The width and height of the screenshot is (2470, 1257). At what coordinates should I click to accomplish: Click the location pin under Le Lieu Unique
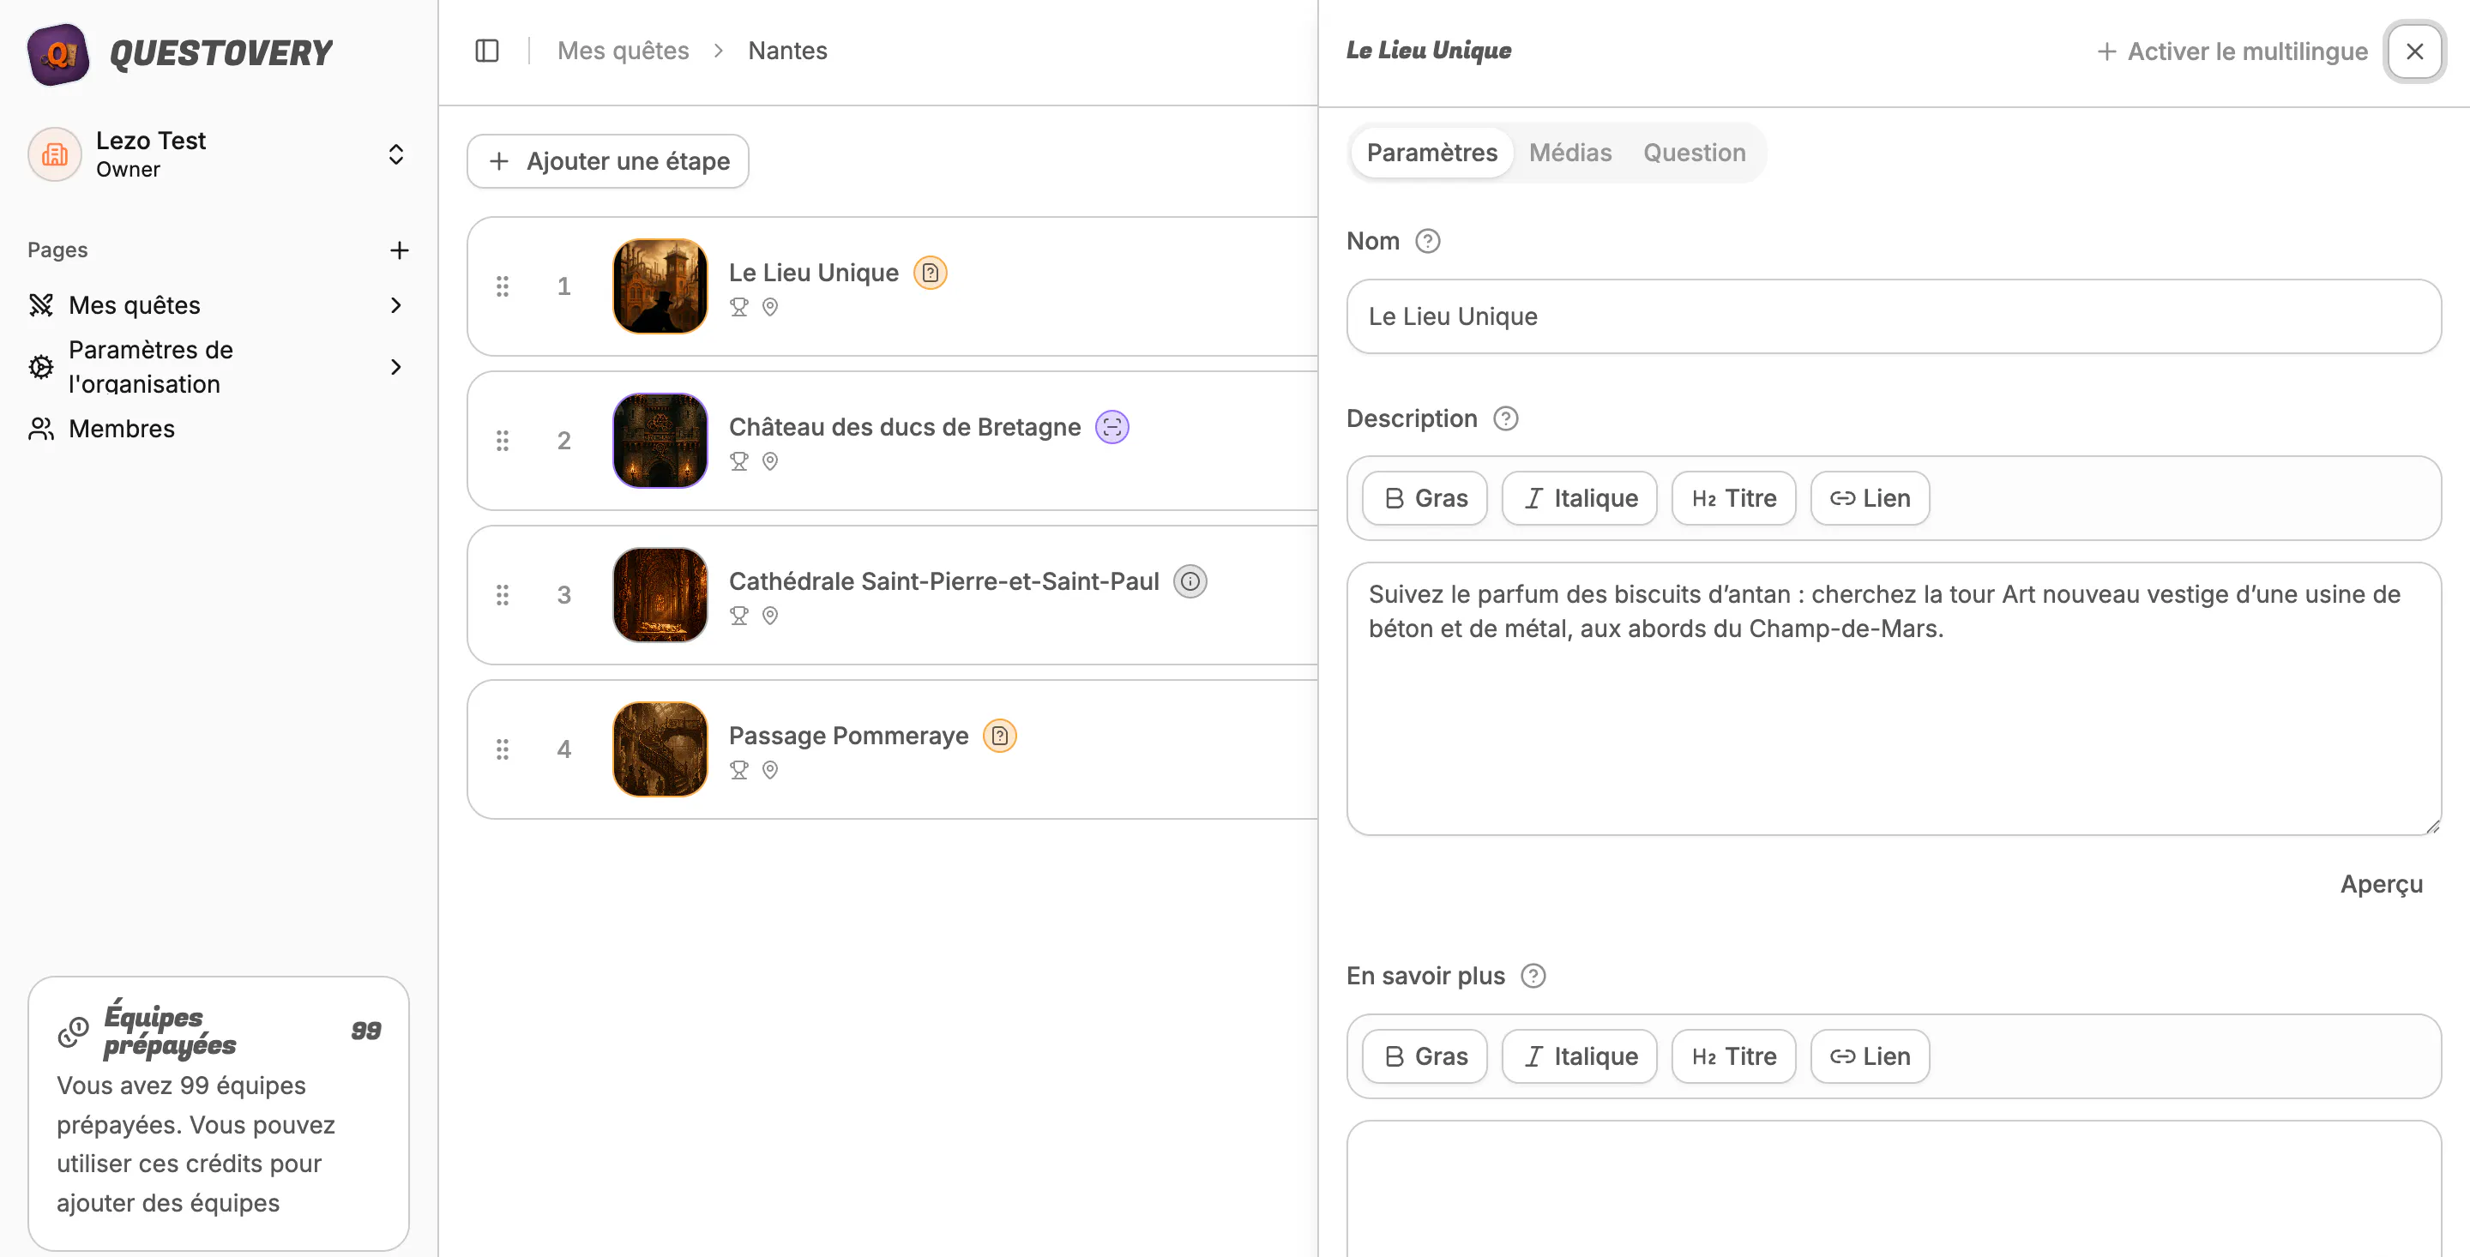[x=770, y=308]
